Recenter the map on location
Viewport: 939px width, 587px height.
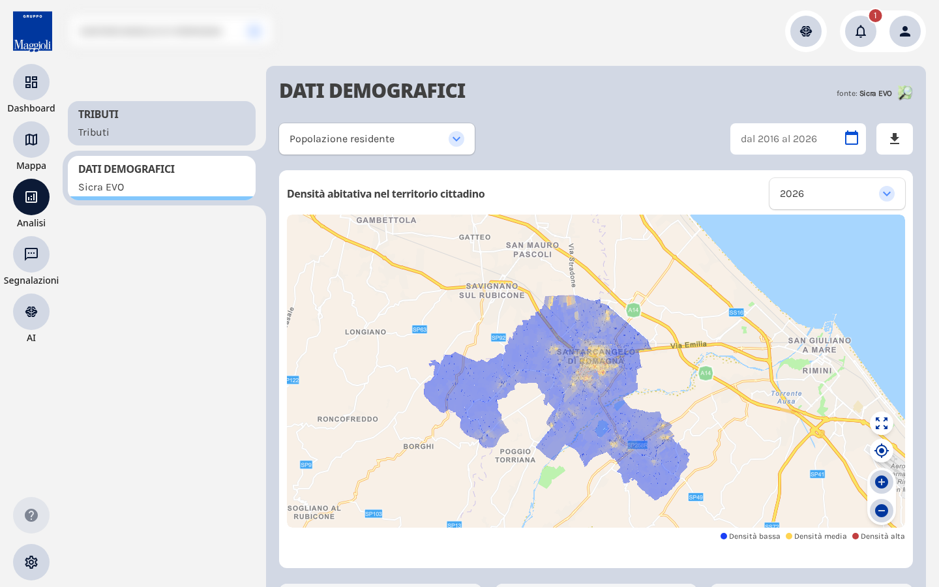882,451
